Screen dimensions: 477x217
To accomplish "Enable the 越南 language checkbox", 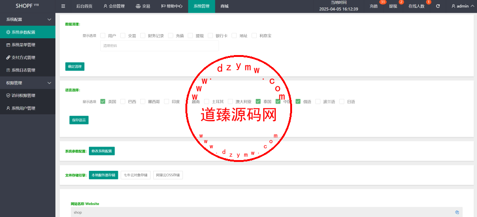I will coord(187,101).
